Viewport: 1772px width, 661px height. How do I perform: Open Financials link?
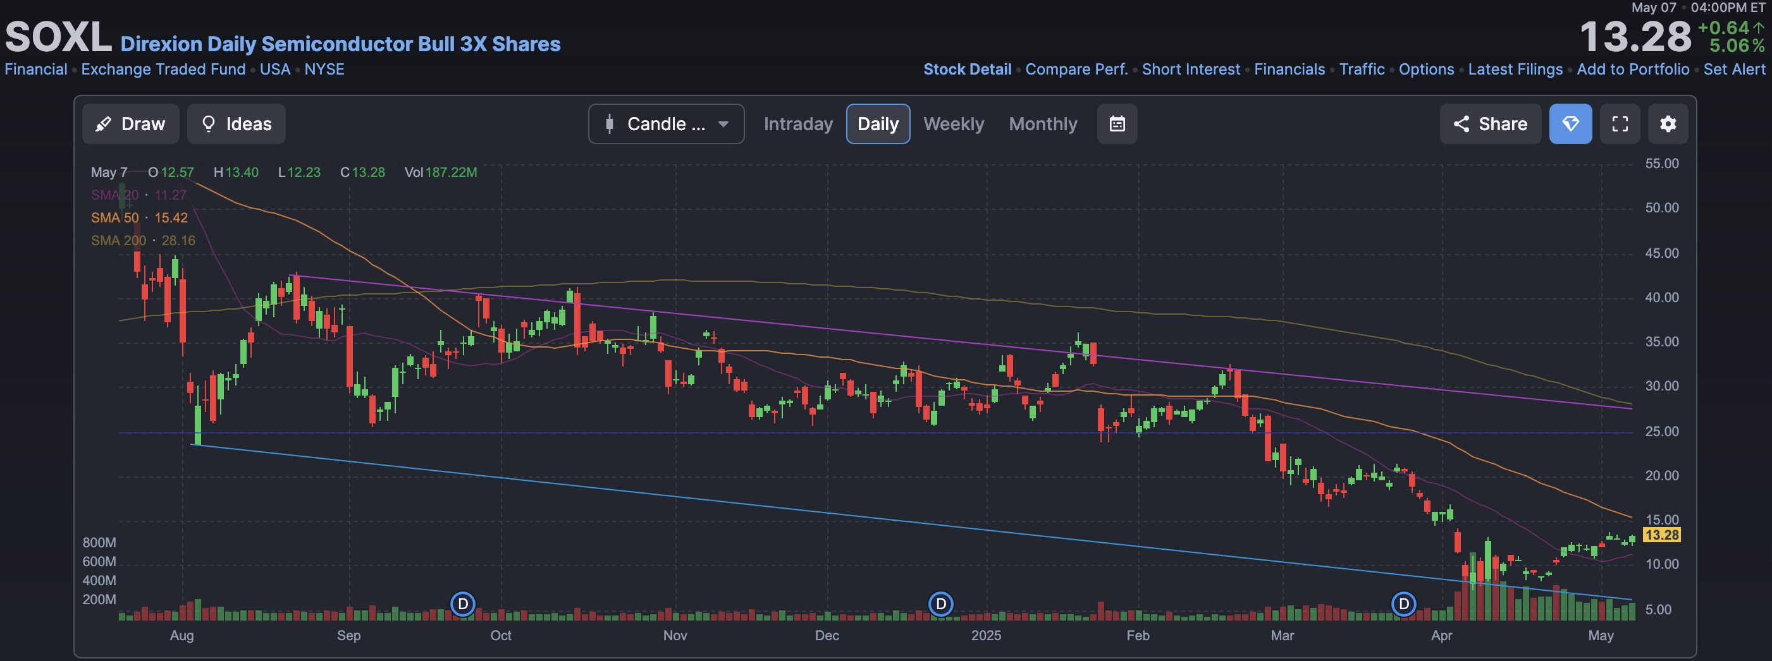pos(1289,70)
